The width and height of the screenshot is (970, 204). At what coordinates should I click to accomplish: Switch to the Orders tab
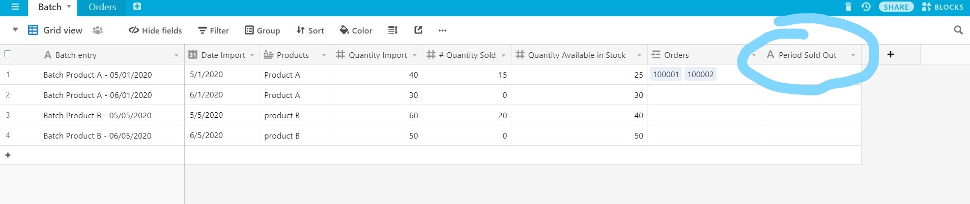pos(102,7)
